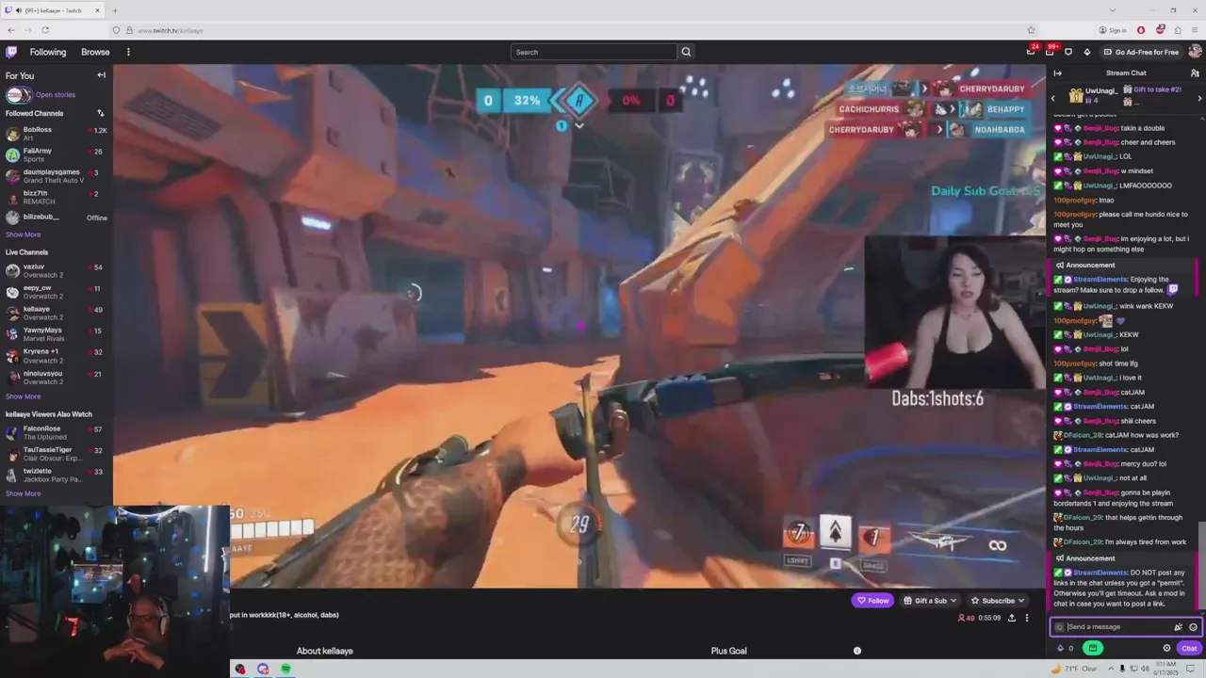Open the weather widget showing 71°F
1206x678 pixels.
(1074, 669)
